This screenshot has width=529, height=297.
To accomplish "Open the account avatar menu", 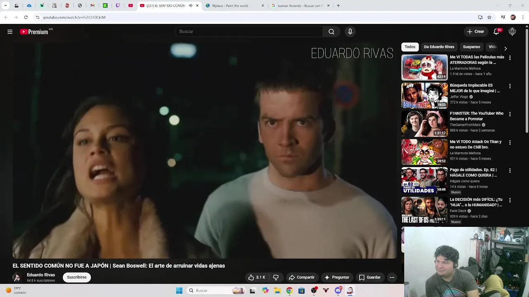I will [x=512, y=31].
